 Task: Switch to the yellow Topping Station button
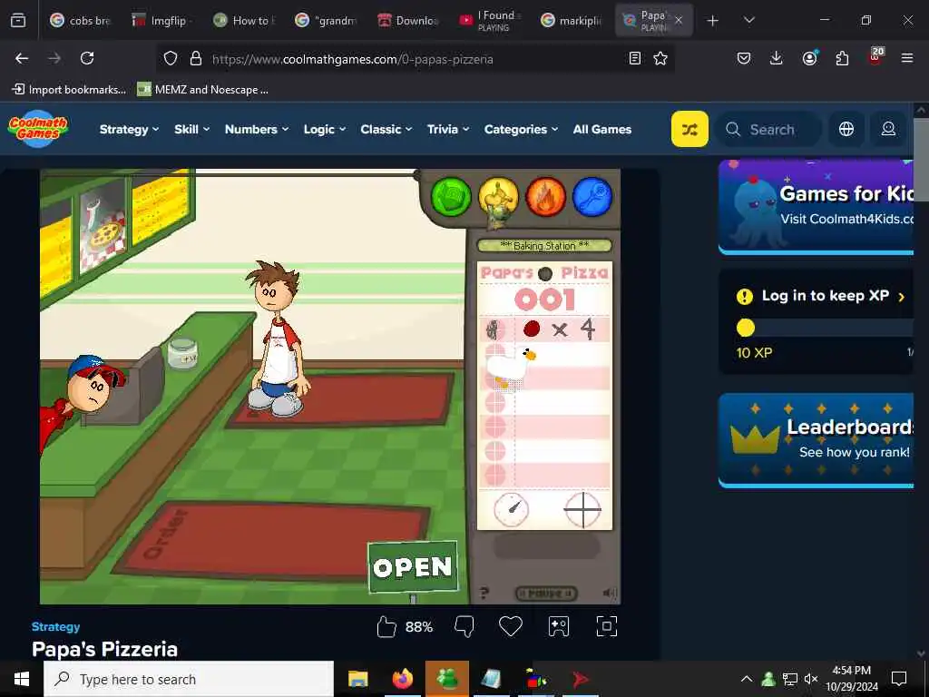(x=498, y=197)
